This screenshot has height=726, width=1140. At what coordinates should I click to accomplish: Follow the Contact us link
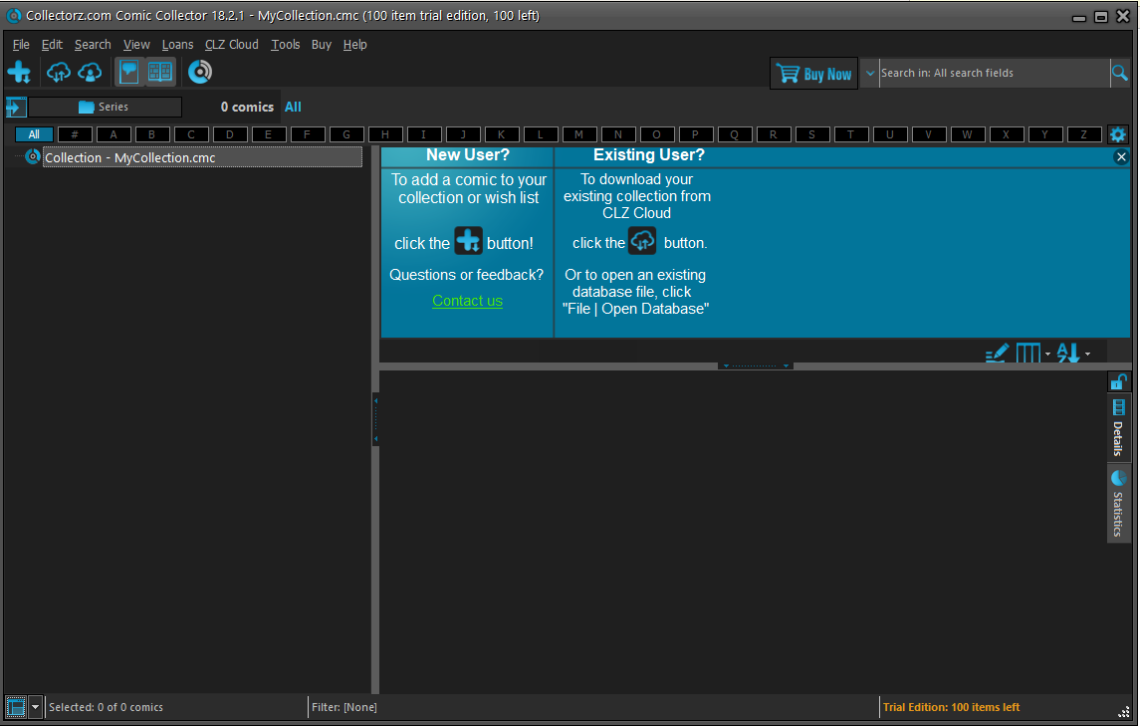467,301
